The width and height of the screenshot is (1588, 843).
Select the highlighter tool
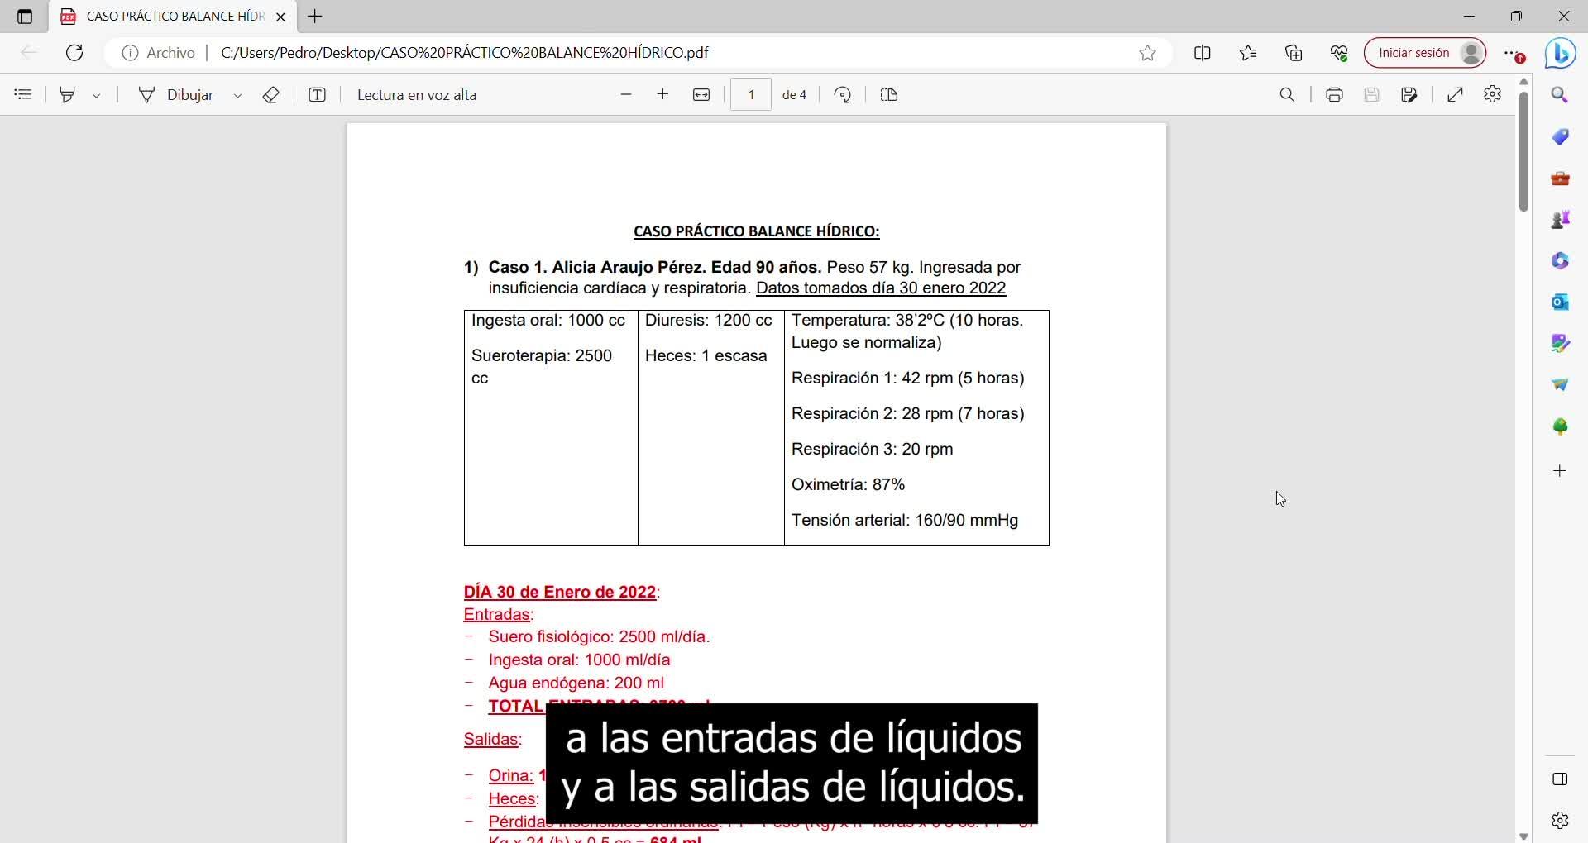coord(68,95)
